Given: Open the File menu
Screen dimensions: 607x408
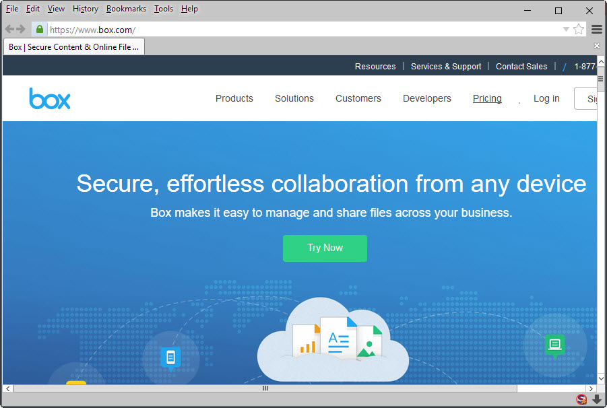Looking at the screenshot, I should [12, 9].
